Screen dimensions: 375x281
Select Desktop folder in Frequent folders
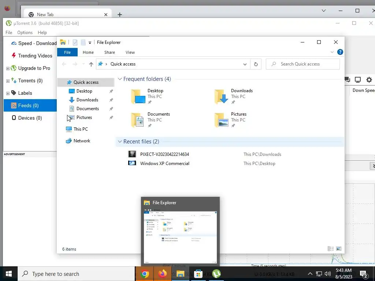[147, 97]
